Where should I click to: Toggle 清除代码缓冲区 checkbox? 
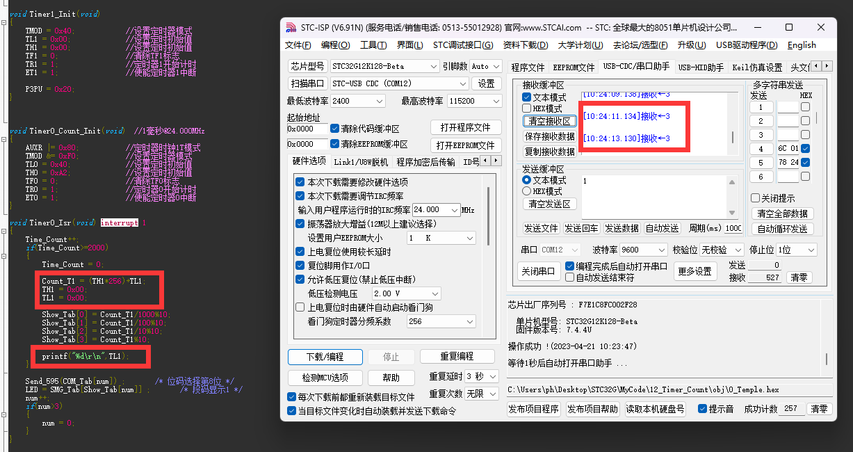click(335, 129)
